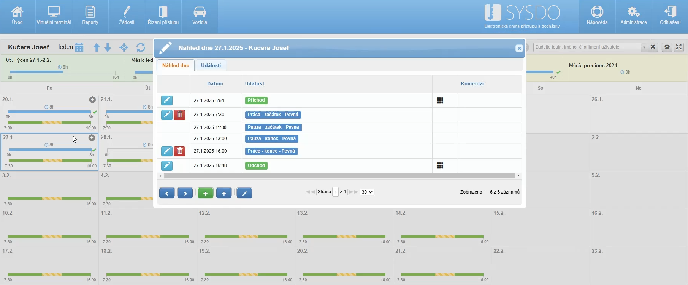Go to previous day with left arrow
Image resolution: width=688 pixels, height=285 pixels.
167,193
